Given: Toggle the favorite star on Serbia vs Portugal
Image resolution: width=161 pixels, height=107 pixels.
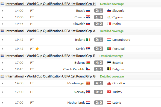Looking at the screenshot, I should [37, 48].
